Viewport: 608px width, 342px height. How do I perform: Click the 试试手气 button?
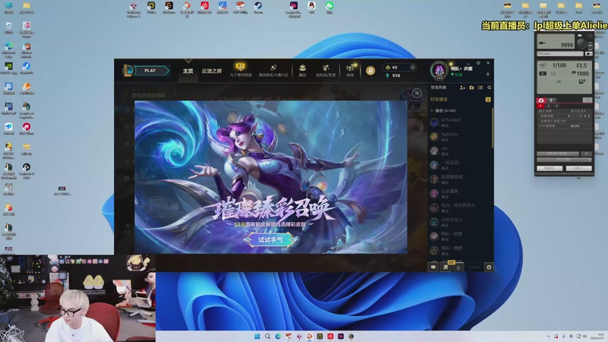(x=271, y=239)
